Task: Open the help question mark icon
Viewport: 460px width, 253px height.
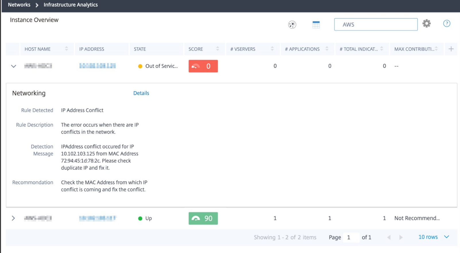Action: 447,24
